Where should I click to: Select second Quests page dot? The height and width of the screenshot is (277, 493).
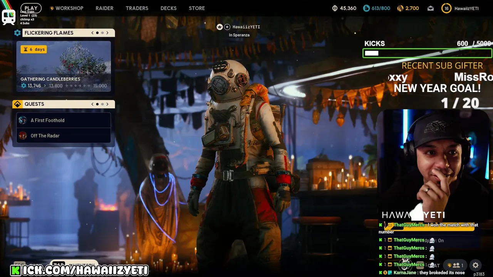click(102, 104)
